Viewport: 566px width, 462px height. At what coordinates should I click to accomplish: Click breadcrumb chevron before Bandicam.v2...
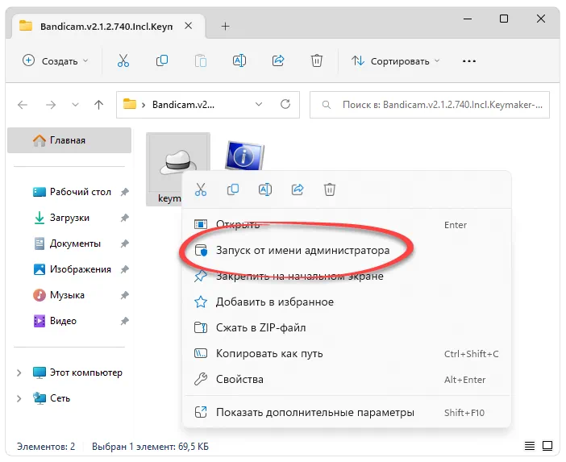click(144, 105)
